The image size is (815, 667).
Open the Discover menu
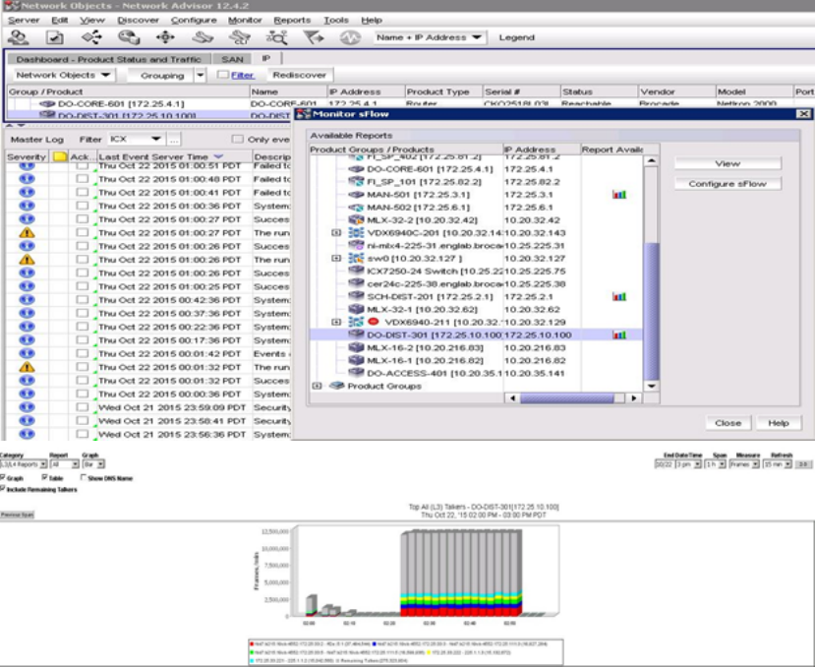(138, 21)
